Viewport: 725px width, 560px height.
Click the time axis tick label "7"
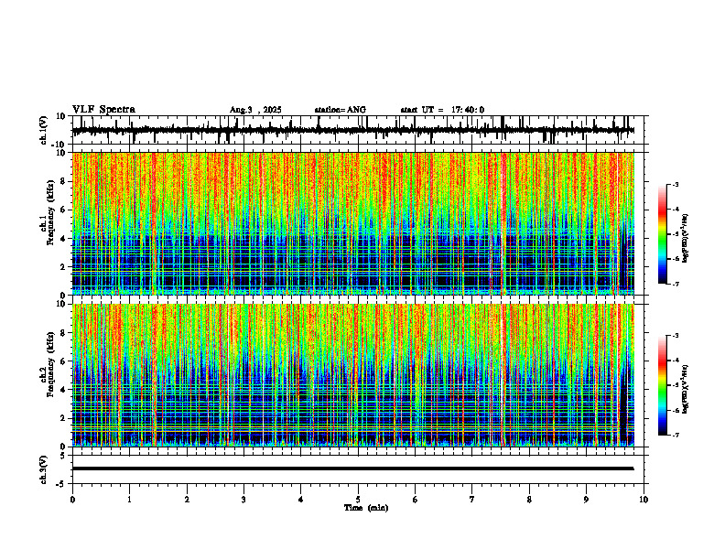[472, 500]
